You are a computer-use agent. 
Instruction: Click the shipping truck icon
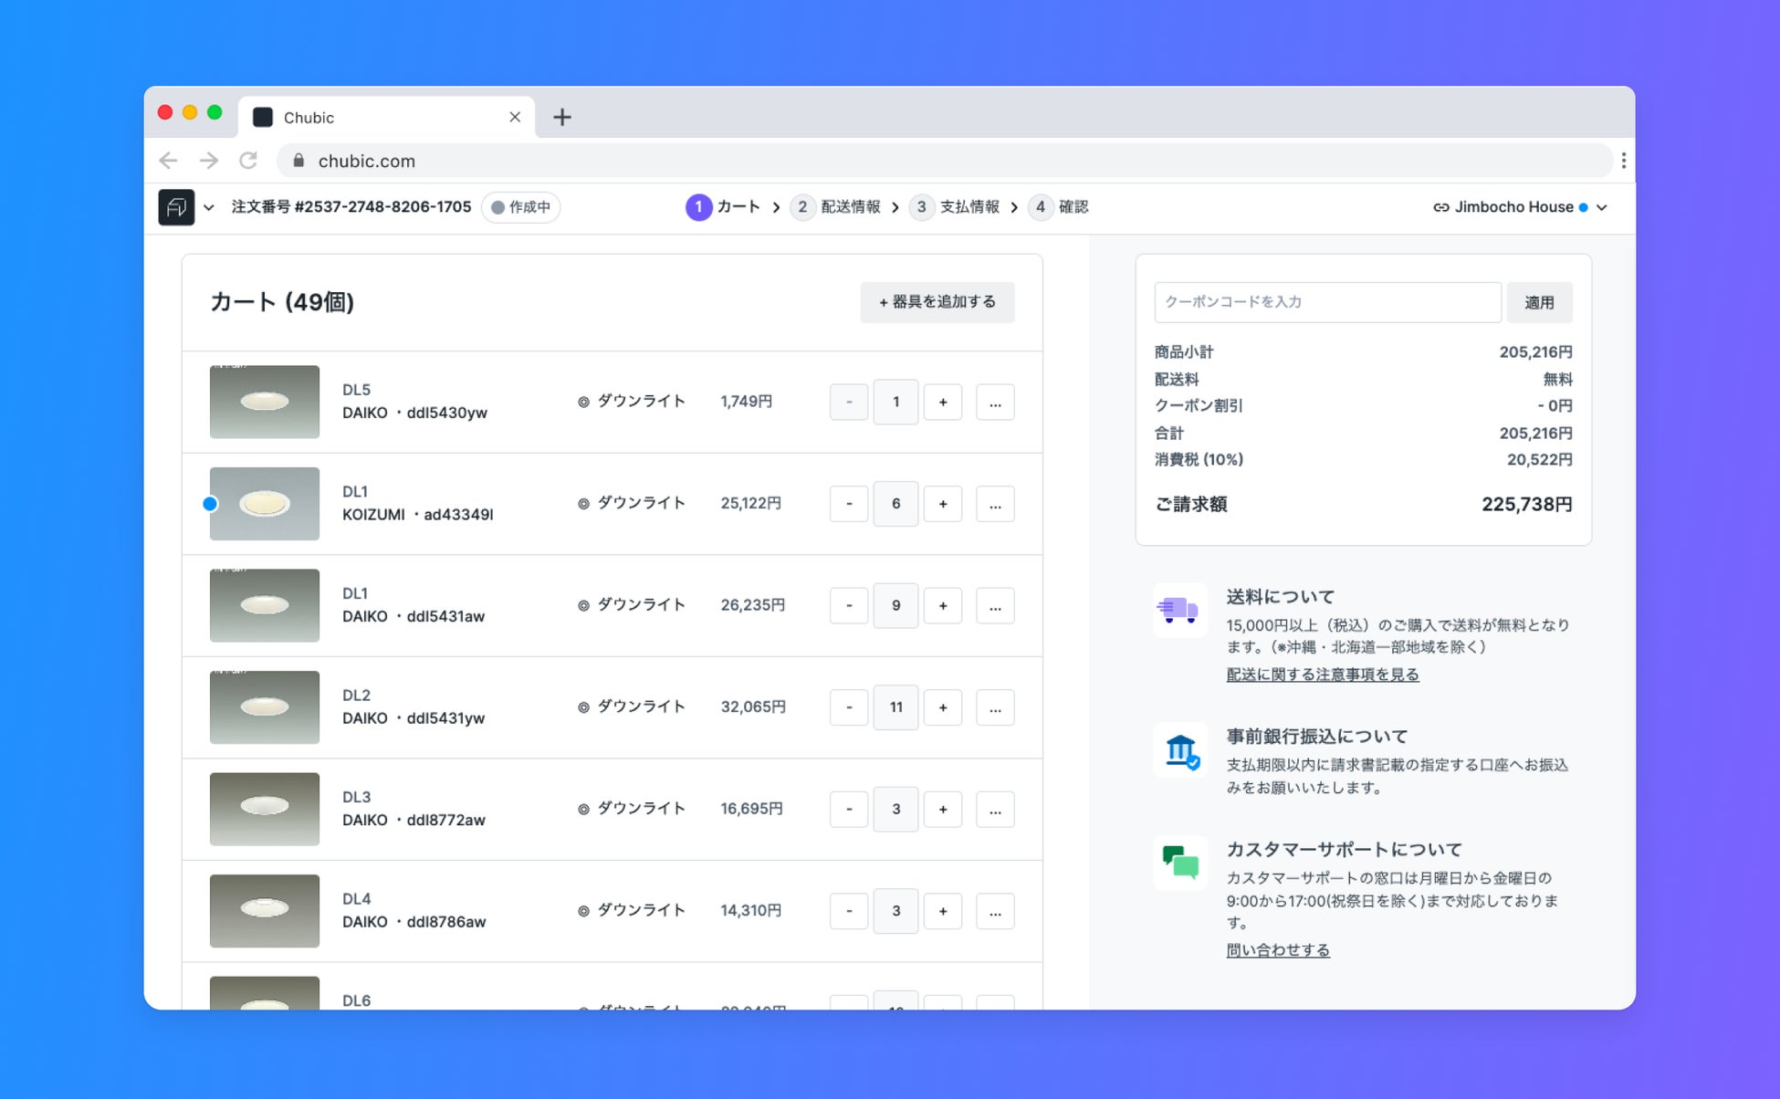pos(1179,609)
